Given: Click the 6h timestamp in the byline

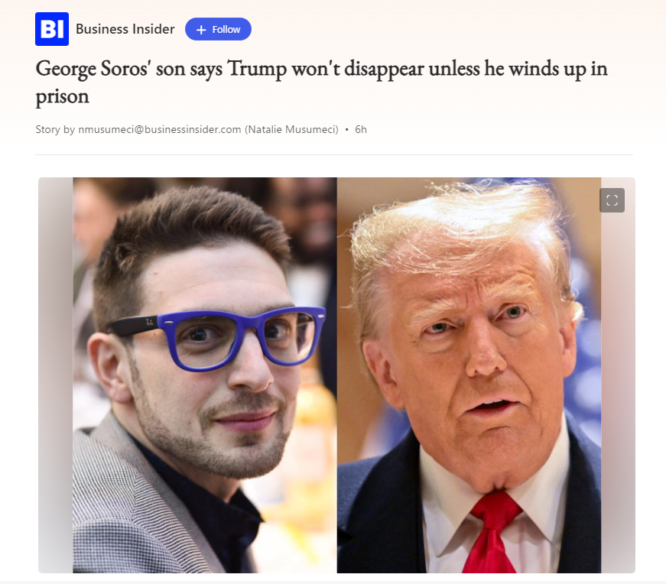Looking at the screenshot, I should pyautogui.click(x=361, y=129).
